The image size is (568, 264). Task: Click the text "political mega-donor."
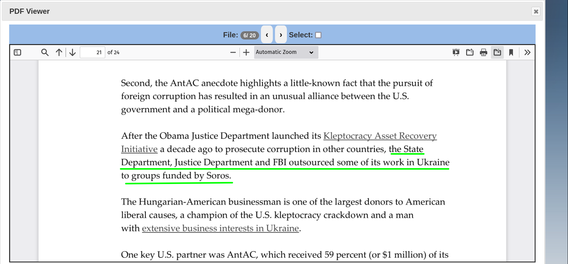[x=241, y=109]
